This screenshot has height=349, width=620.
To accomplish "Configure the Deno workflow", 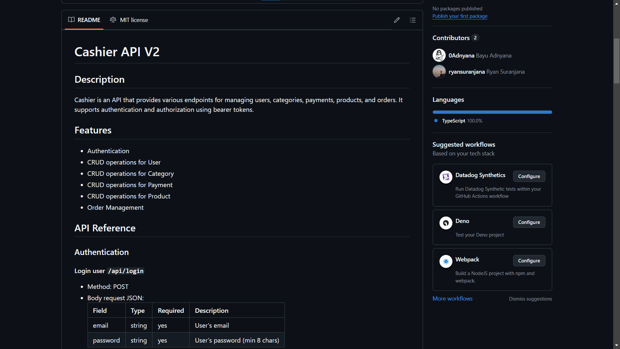I will (529, 222).
